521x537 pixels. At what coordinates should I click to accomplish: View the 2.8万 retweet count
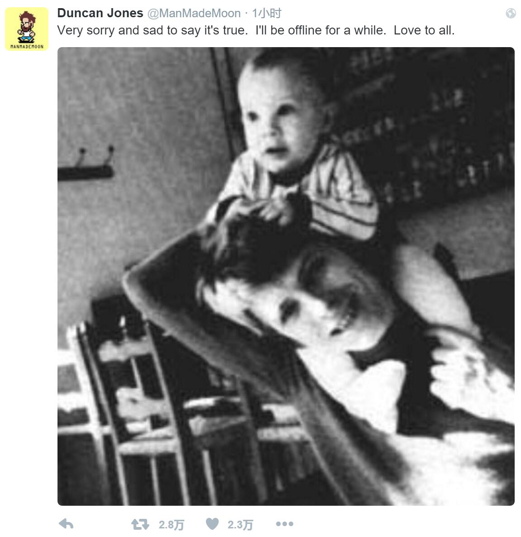point(172,524)
